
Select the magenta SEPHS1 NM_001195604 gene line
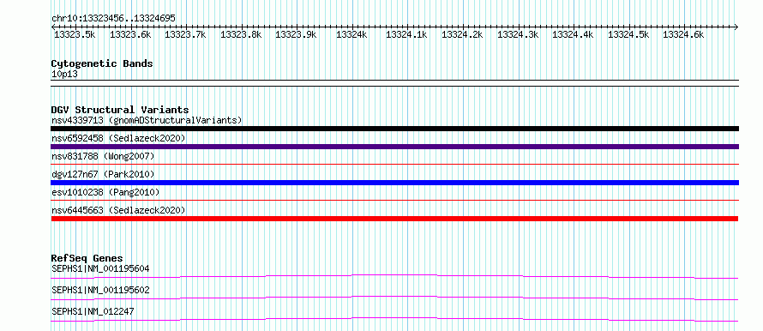pyautogui.click(x=394, y=276)
